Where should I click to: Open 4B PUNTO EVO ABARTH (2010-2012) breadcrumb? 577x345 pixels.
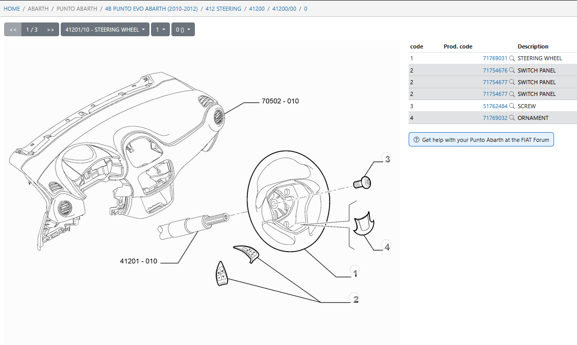(151, 9)
